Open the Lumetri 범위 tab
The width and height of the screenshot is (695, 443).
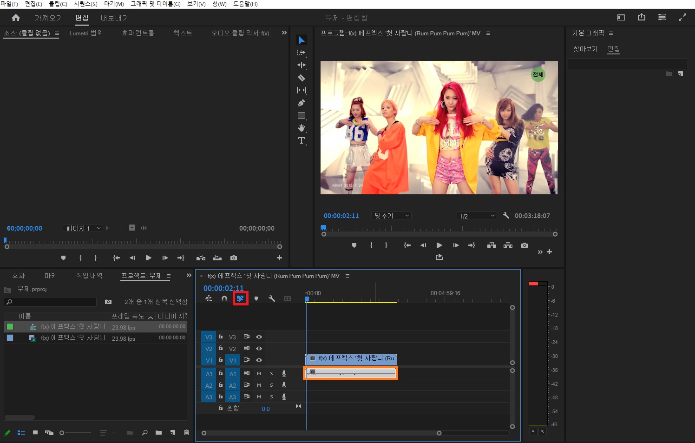point(86,33)
